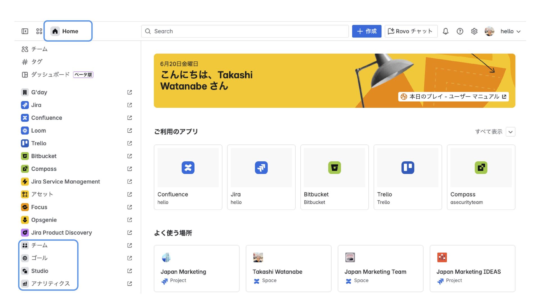This screenshot has height=304, width=540.
Task: Open Jira from the sidebar list
Action: pyautogui.click(x=76, y=105)
